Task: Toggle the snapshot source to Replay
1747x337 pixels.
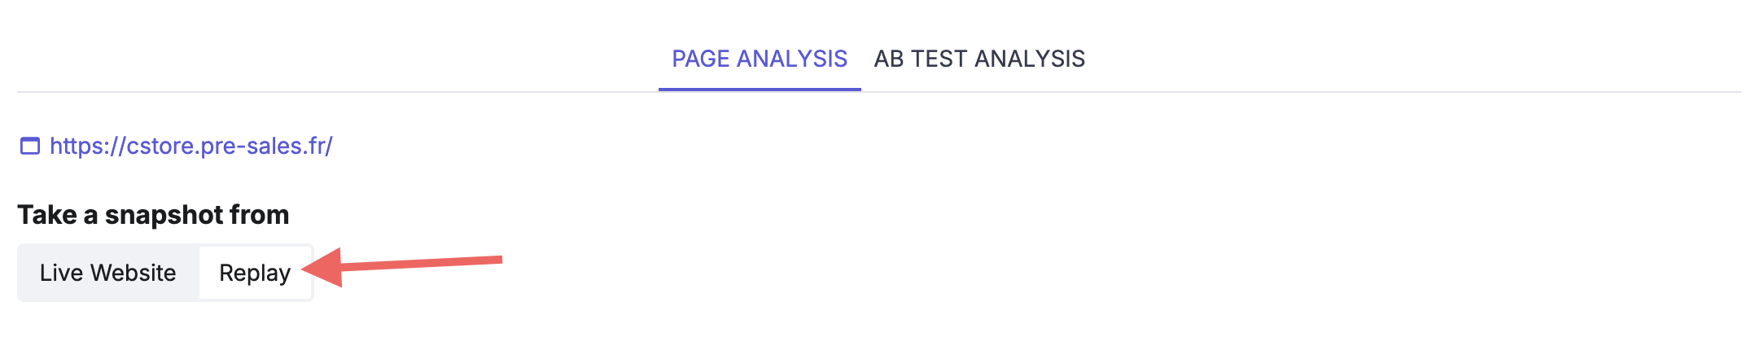Action: click(255, 273)
